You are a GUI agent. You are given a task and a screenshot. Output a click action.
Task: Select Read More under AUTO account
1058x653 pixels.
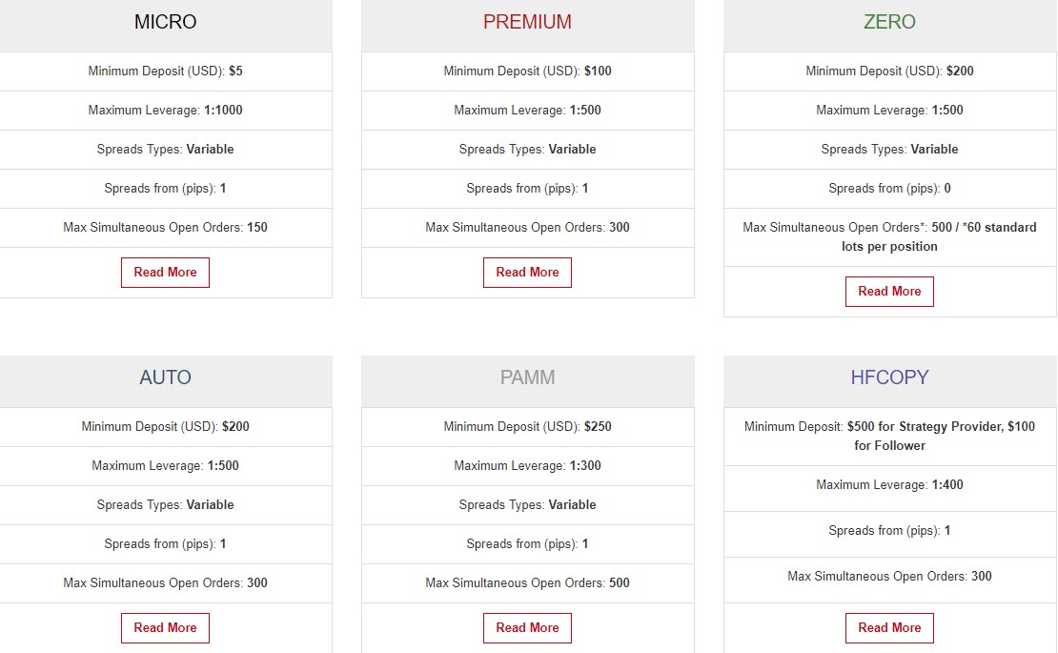[165, 628]
